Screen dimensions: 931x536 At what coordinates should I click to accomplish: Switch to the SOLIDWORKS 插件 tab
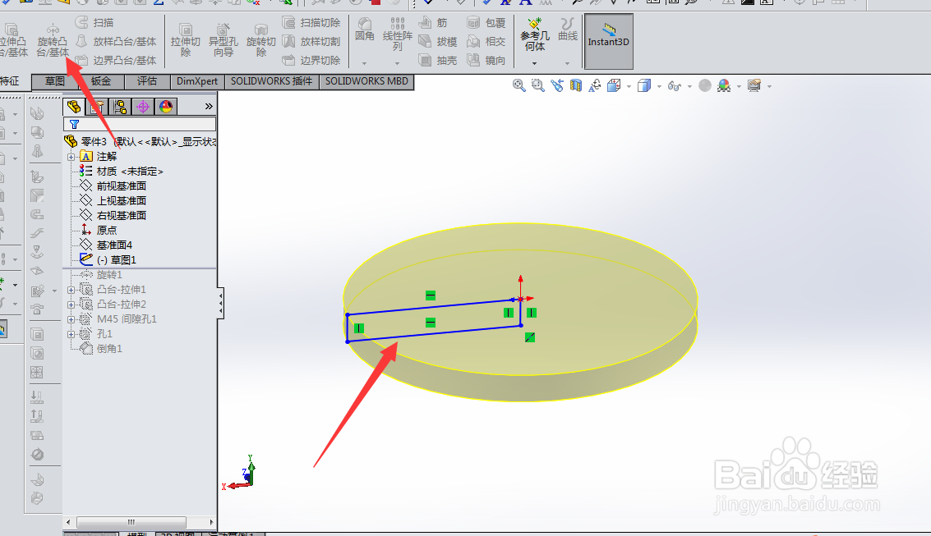(x=271, y=81)
